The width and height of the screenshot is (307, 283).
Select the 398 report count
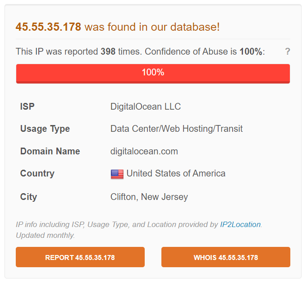click(108, 51)
